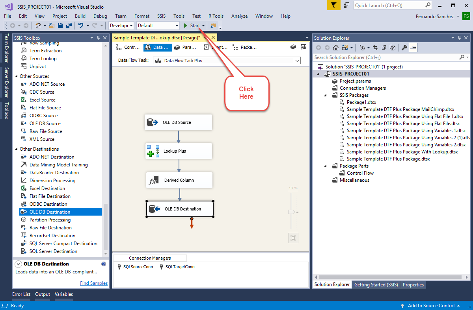Image resolution: width=473 pixels, height=310 pixels.
Task: Switch to the Getting Started (SSIS) tab
Action: tap(376, 285)
